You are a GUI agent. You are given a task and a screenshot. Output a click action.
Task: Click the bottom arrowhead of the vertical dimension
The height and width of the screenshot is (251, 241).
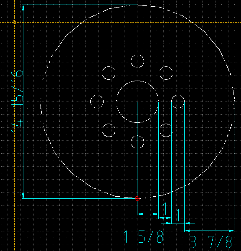pos(23,195)
